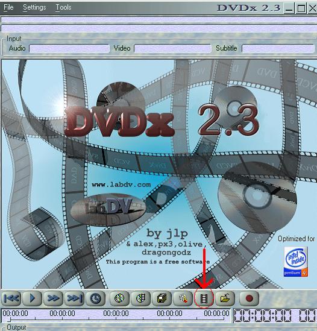Click the Audio input field
The height and width of the screenshot is (331, 317).
pos(69,49)
